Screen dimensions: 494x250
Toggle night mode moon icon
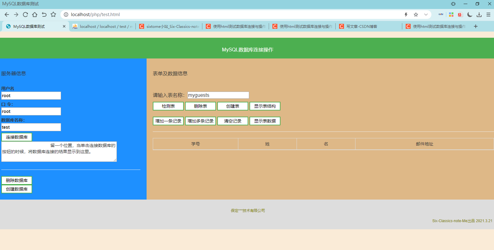(470, 15)
